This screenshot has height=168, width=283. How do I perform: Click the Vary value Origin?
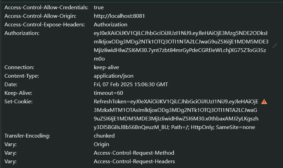click(101, 144)
